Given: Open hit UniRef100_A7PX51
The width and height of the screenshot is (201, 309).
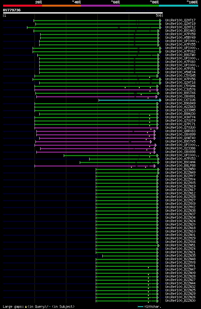Looking at the screenshot, I should click(x=180, y=69).
